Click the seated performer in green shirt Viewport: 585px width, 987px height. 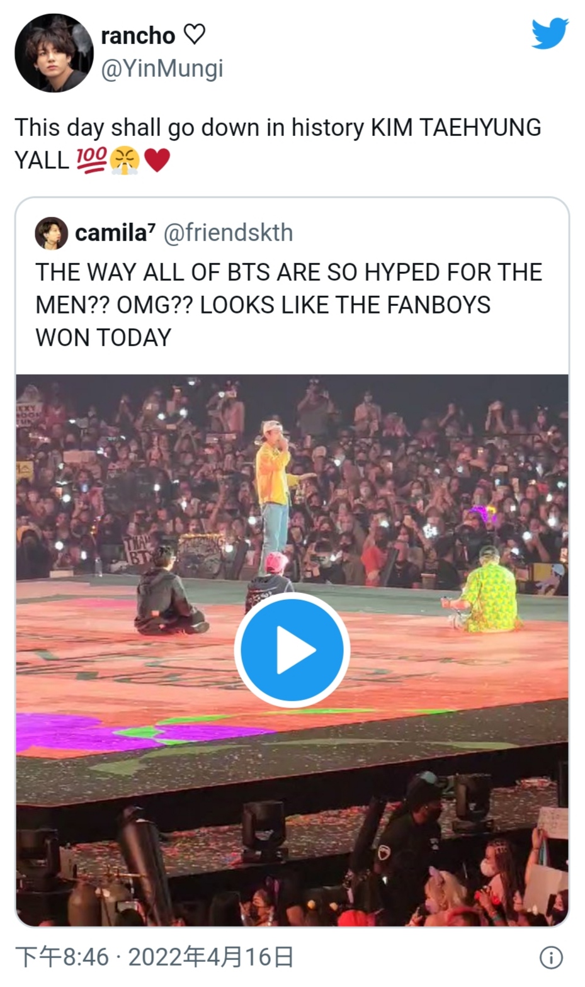tap(487, 595)
